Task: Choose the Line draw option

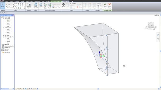Action: coord(8,5)
